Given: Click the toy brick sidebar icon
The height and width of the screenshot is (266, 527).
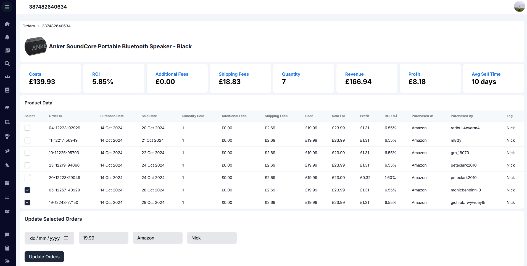Looking at the screenshot, I should click(7, 151).
